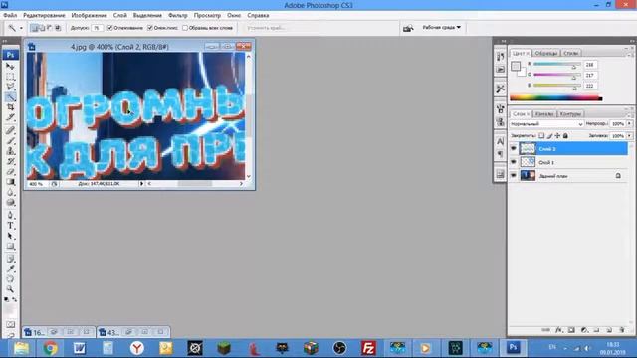Image resolution: width=637 pixels, height=358 pixels.
Task: Toggle the Contiguous checkbox
Action: point(150,28)
